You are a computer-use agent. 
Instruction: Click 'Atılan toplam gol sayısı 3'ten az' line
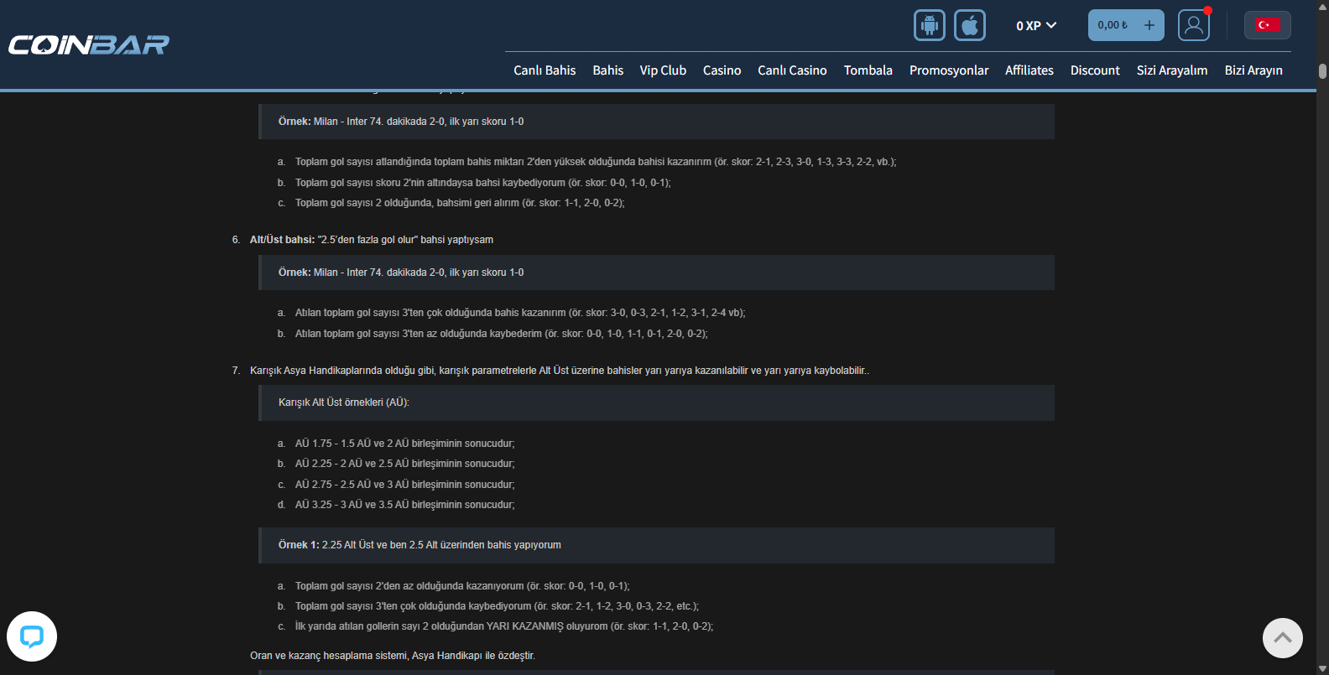click(502, 334)
